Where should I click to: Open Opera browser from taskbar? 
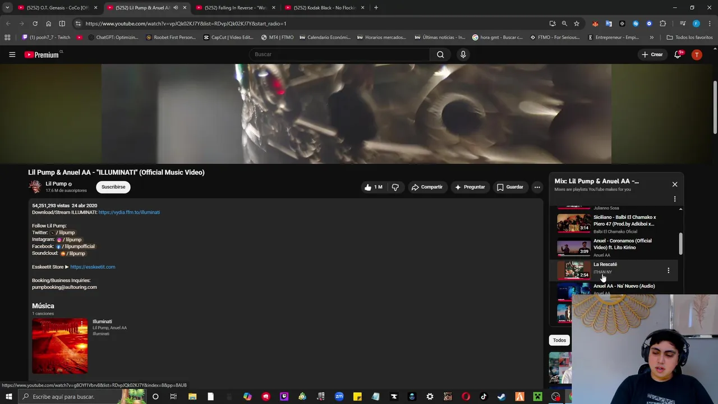coord(466,397)
